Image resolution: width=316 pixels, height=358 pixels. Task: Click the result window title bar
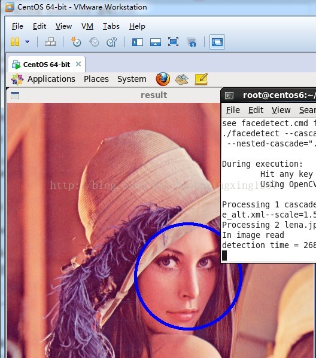click(x=114, y=95)
